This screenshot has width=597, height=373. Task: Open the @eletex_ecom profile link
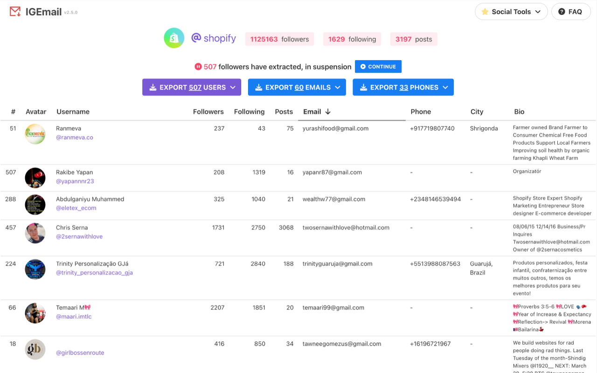pos(76,208)
